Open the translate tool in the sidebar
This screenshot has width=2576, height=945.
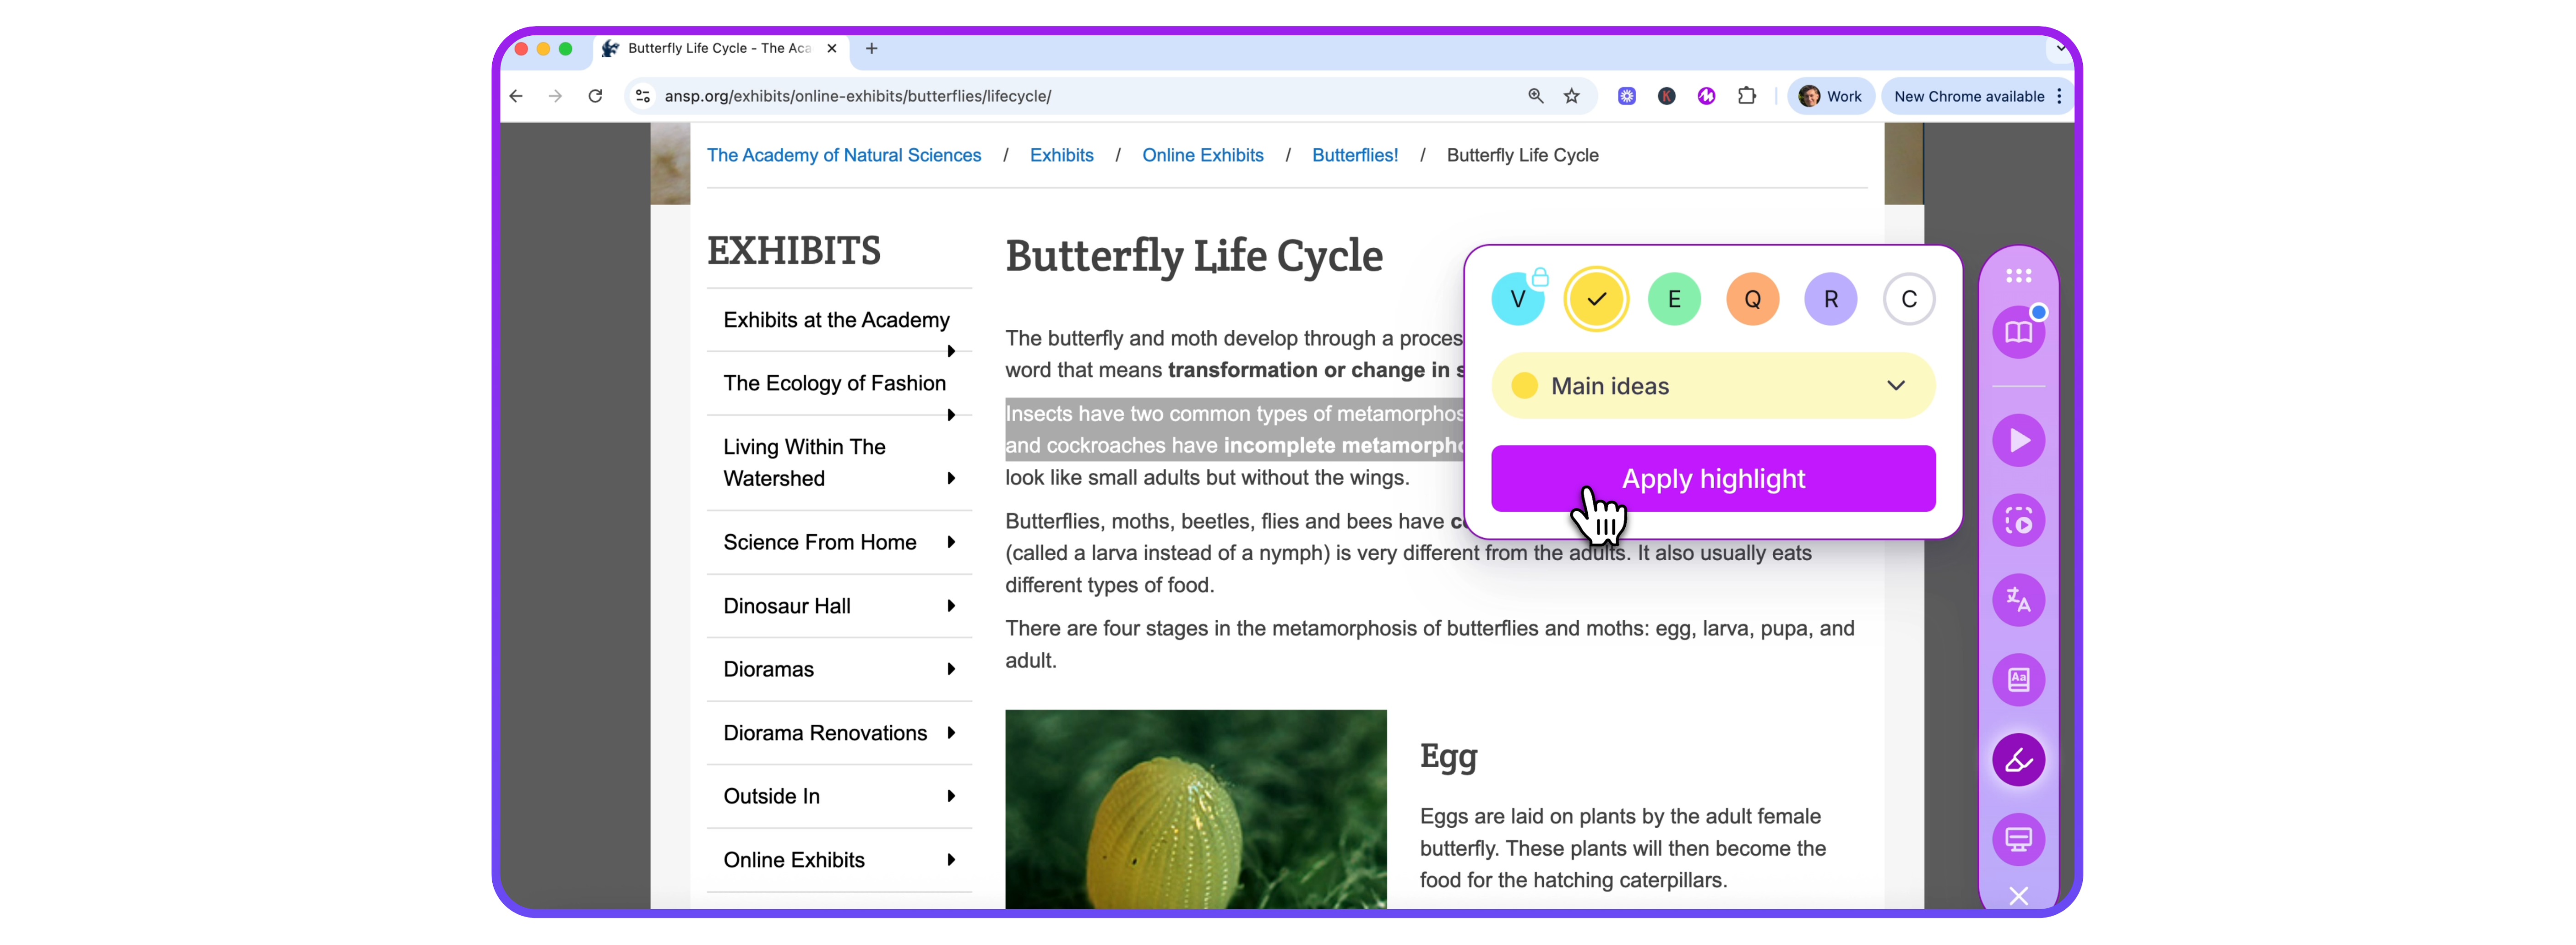pos(2018,600)
